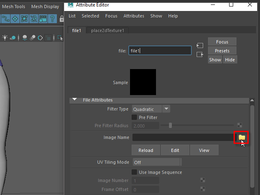Click the lightbulb lighting icon in viewport toolbar

click(5, 38)
